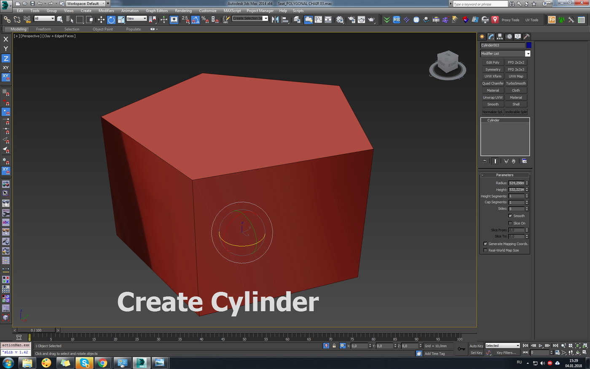Screen dimensions: 590x369
Task: Click the ViewCube in the viewport
Action: [x=448, y=65]
